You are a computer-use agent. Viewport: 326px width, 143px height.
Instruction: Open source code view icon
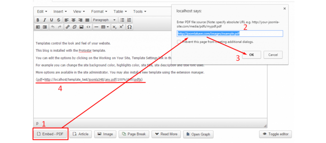point(88,27)
